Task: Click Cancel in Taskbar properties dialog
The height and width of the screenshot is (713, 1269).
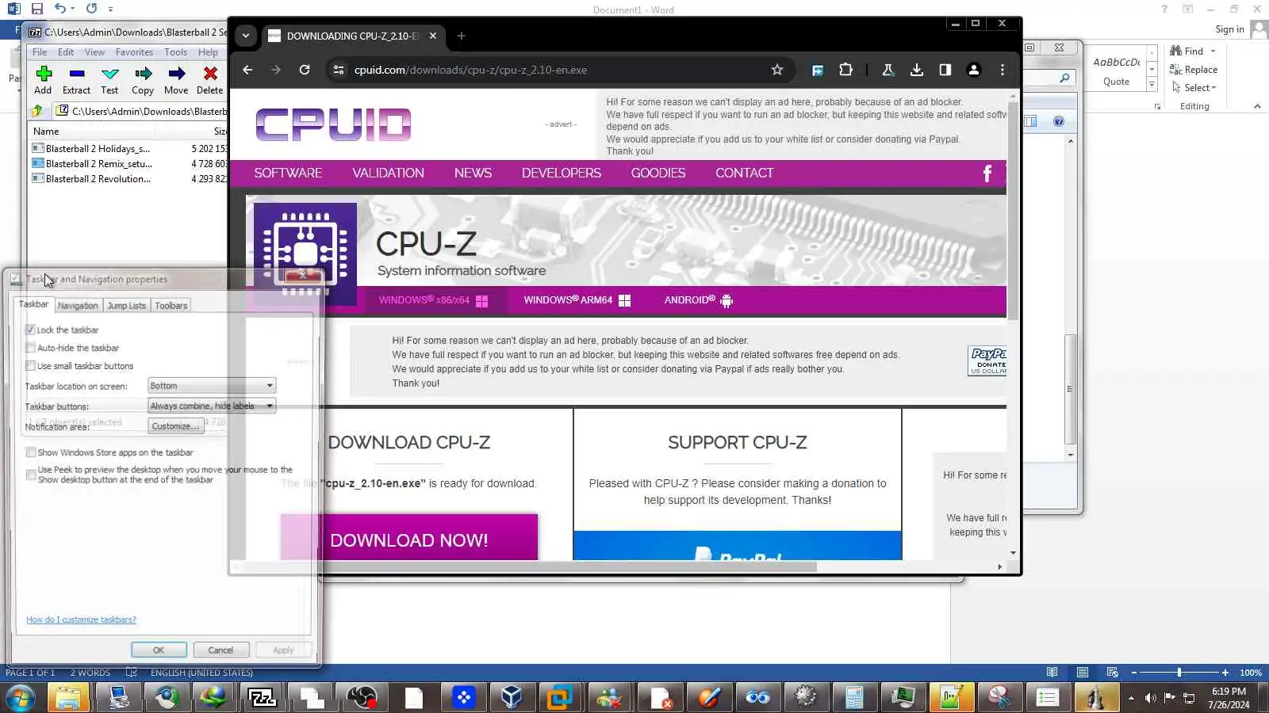Action: (220, 650)
